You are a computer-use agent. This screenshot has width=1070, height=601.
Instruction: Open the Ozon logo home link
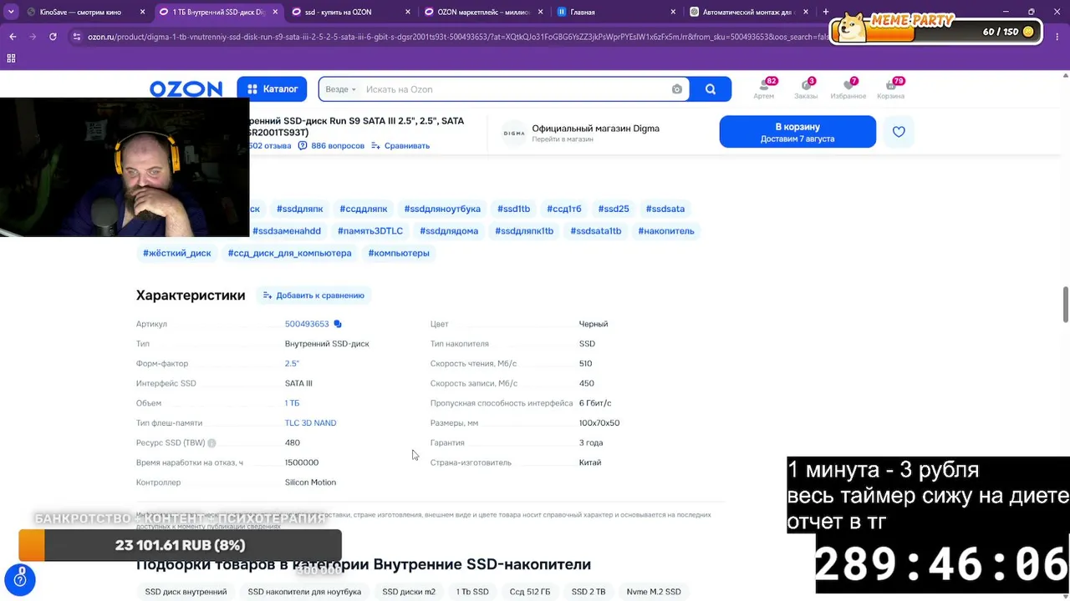pos(186,89)
